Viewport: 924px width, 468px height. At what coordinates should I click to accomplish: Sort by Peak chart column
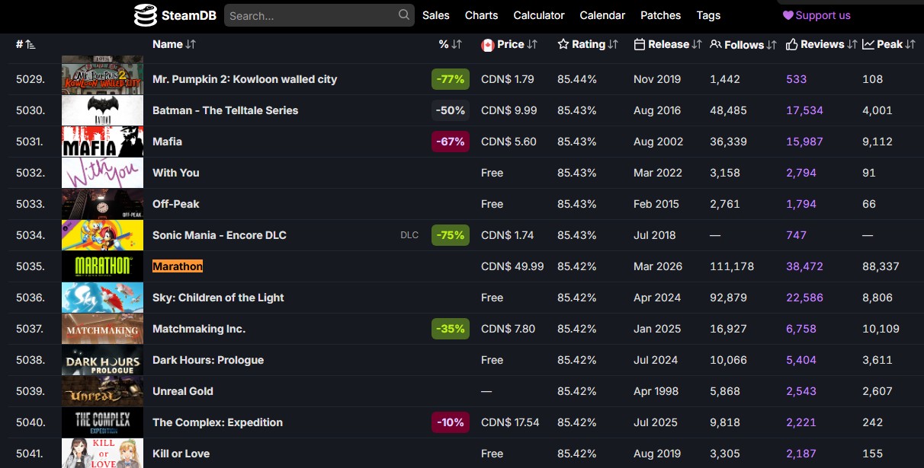(x=889, y=44)
